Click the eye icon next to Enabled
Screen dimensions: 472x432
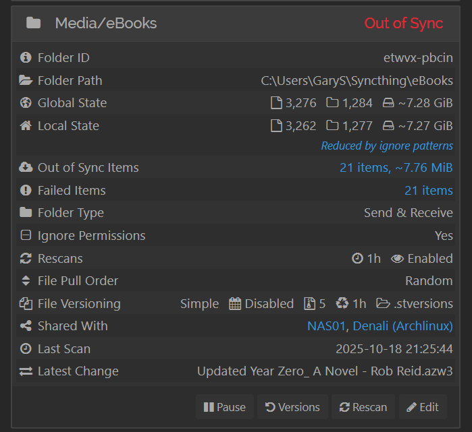(397, 259)
